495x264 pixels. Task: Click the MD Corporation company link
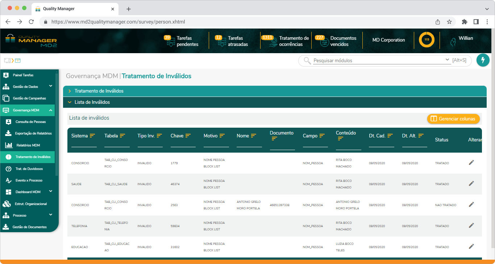(x=388, y=40)
